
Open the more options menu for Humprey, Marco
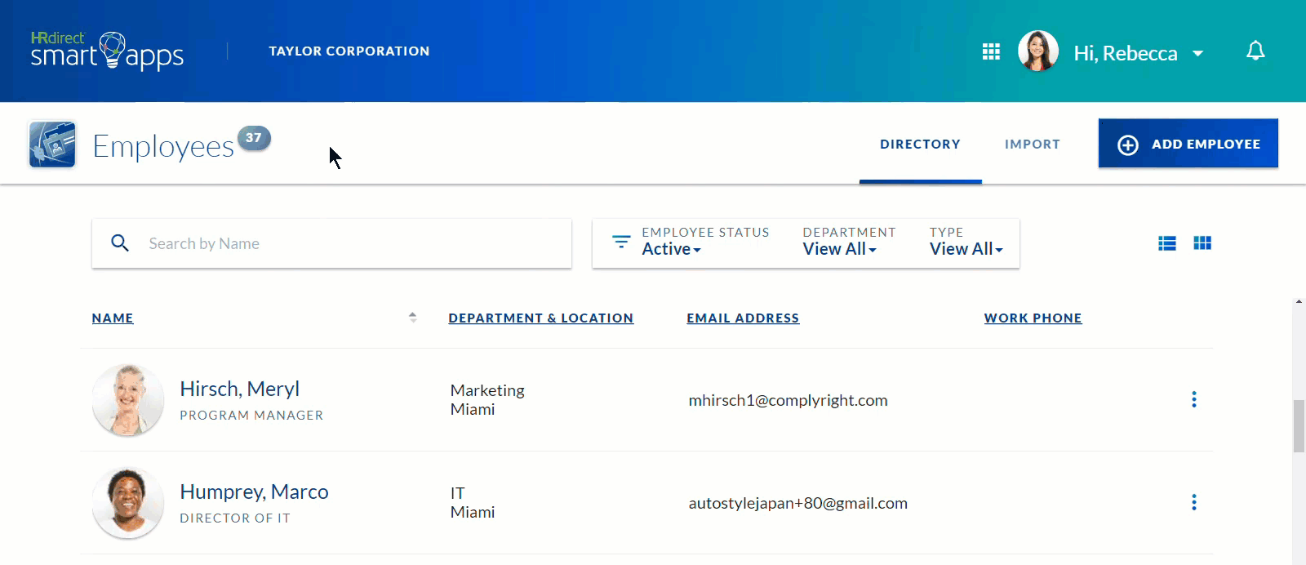tap(1194, 502)
